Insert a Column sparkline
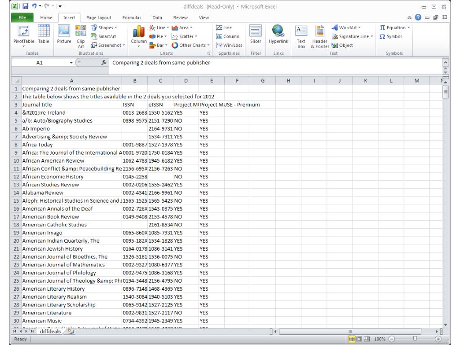This screenshot has height=345, width=460. (x=228, y=36)
